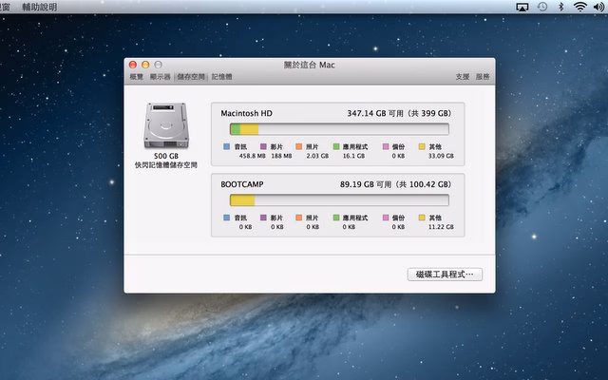Click the 458.8 MB audio value

coord(253,156)
